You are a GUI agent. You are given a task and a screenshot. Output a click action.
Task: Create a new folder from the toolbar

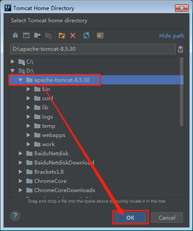[x=62, y=35]
